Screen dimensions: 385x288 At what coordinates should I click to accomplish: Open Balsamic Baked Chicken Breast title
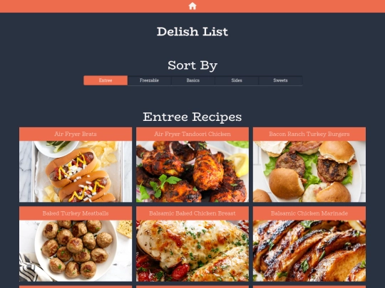pyautogui.click(x=192, y=213)
